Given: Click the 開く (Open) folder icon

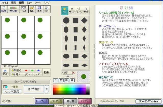Looking at the screenshot, I should (x=32, y=9).
